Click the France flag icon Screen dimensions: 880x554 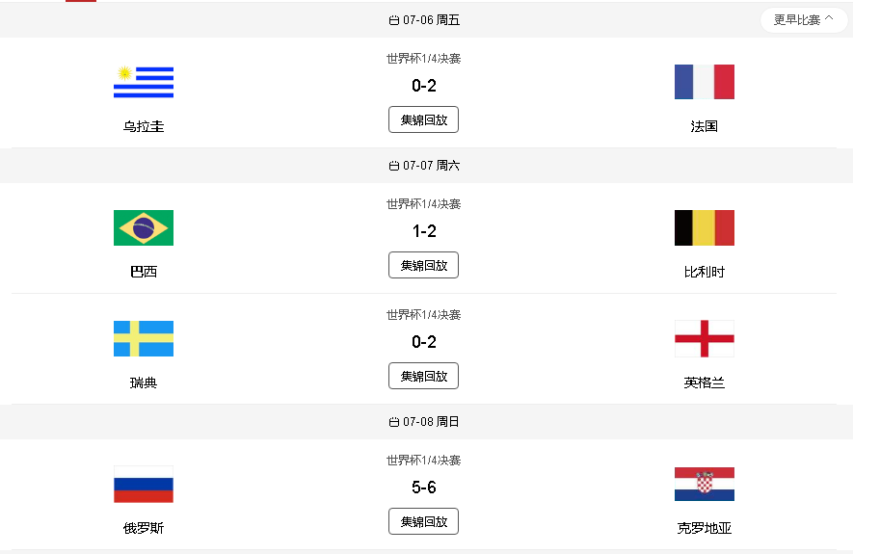tap(705, 82)
